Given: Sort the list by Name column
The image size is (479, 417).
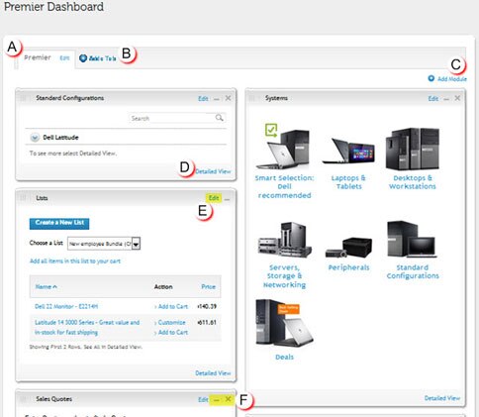Looking at the screenshot, I should click(x=46, y=286).
